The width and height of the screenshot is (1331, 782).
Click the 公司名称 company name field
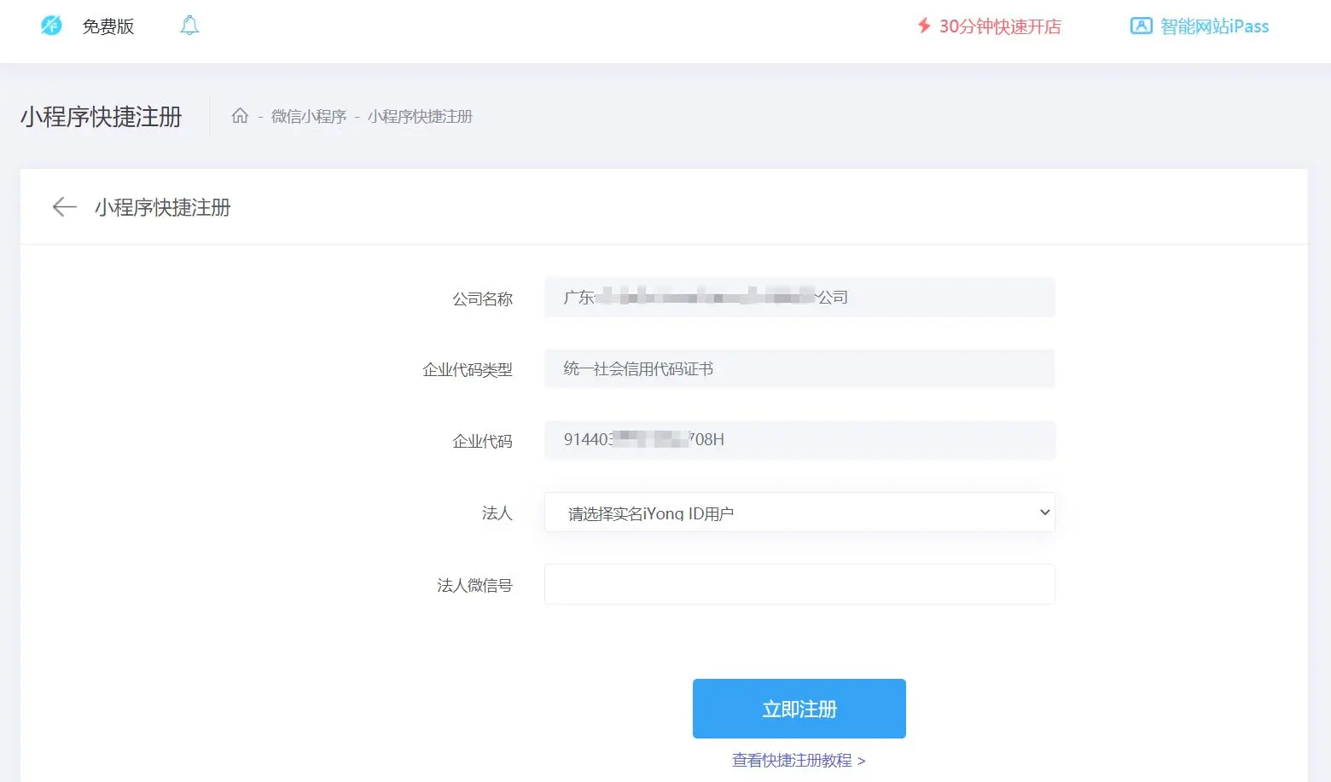pos(799,297)
